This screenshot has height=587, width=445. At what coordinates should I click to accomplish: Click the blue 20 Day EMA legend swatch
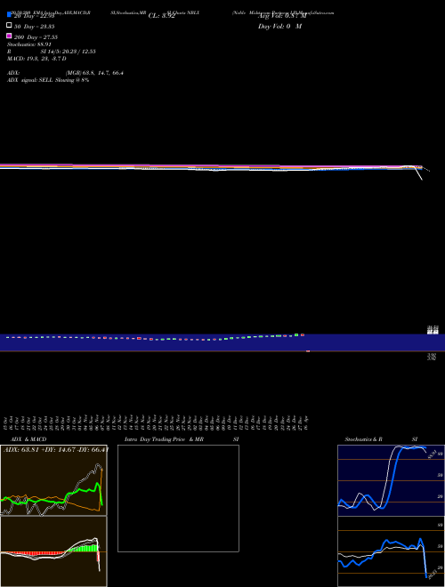[x=9, y=15]
